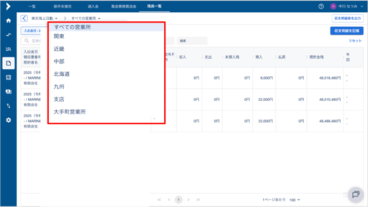Click the リセット link
This screenshot has height=207, width=368.
point(355,41)
